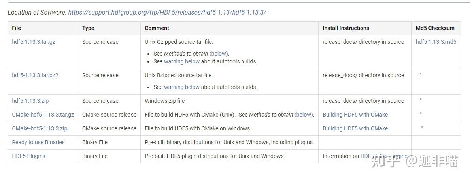Click the Md5 Checksum column header
470x180 pixels.
pyautogui.click(x=435, y=28)
